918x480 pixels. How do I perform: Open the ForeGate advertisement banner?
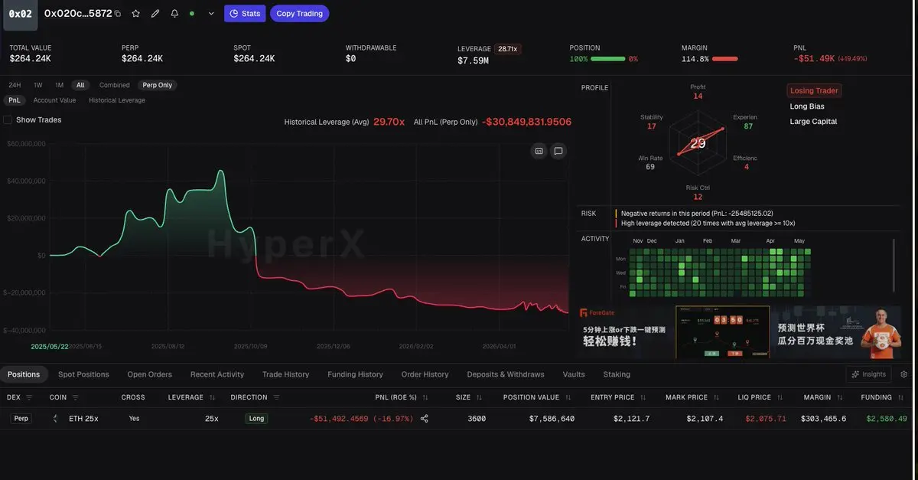741,332
